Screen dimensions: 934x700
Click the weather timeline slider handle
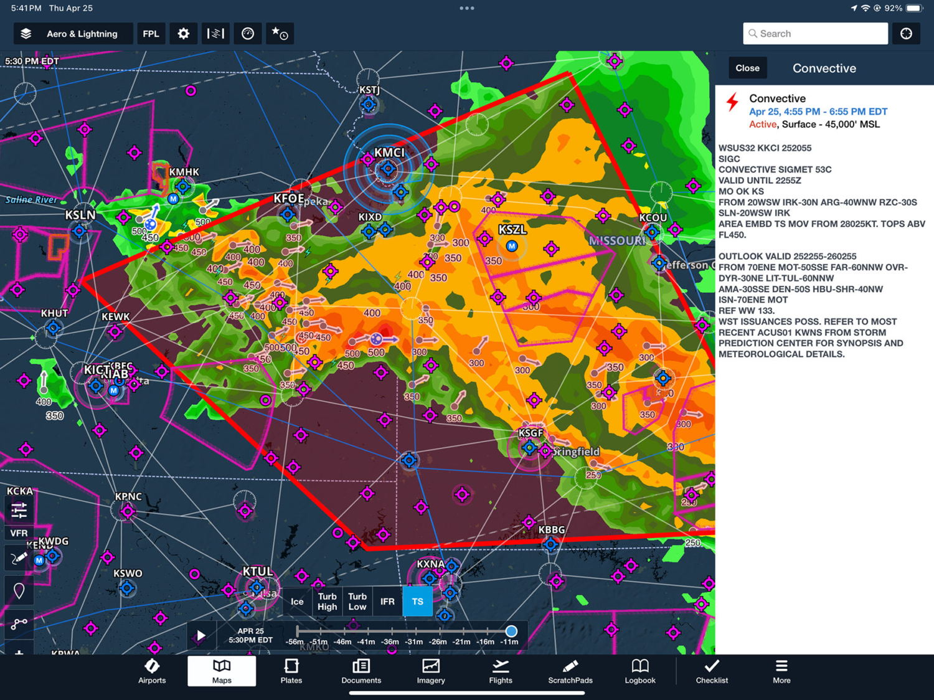(511, 631)
